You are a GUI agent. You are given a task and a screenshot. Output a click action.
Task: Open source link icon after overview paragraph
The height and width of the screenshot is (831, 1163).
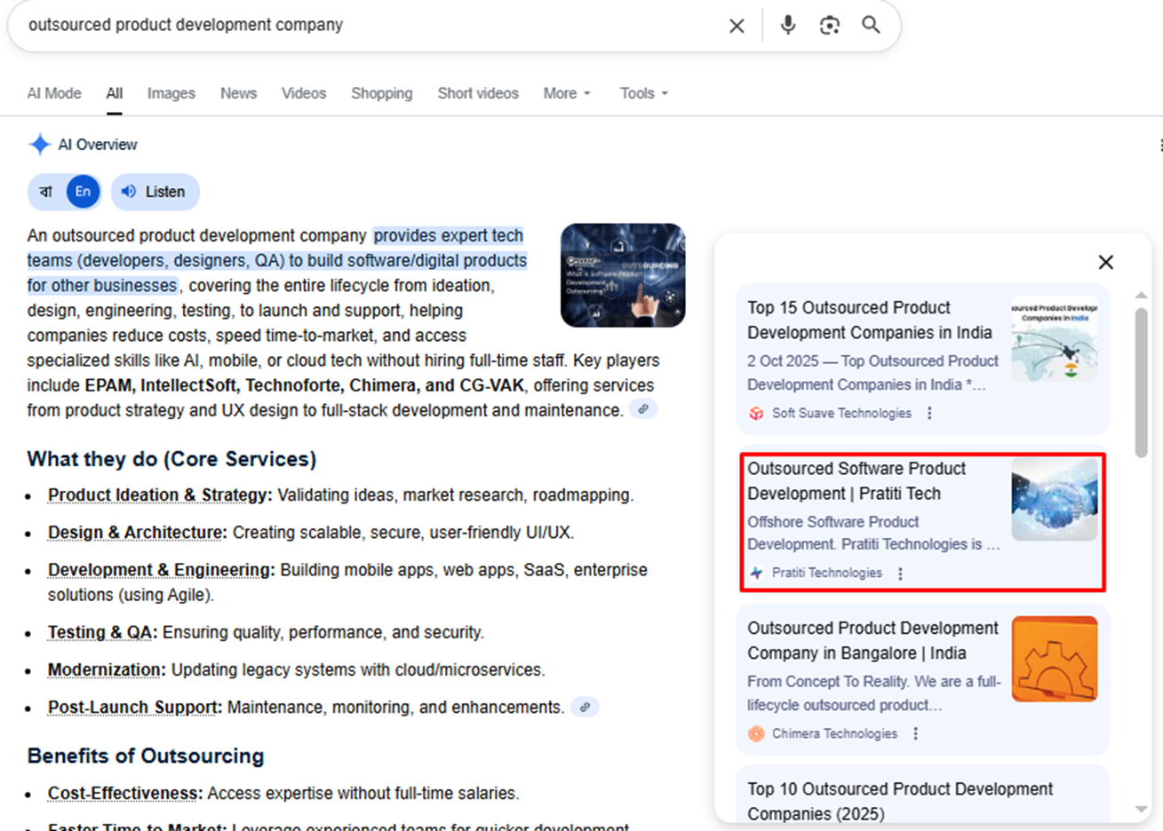point(642,409)
